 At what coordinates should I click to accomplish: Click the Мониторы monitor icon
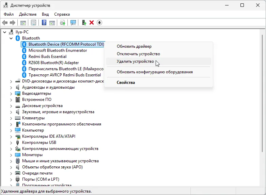pyautogui.click(x=18, y=155)
